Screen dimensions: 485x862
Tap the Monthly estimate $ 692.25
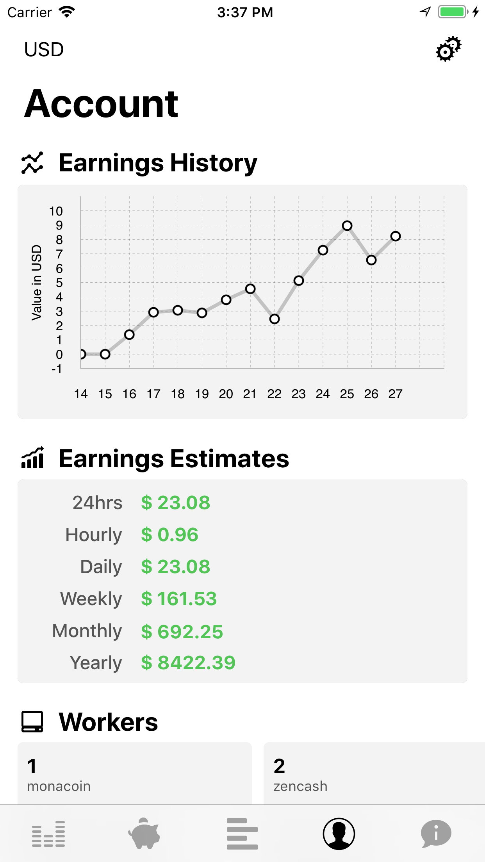coord(182,631)
